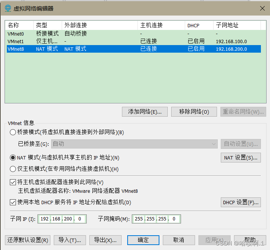The width and height of the screenshot is (270, 250).
Task: Click 导入(T)... button
Action: (x=70, y=240)
